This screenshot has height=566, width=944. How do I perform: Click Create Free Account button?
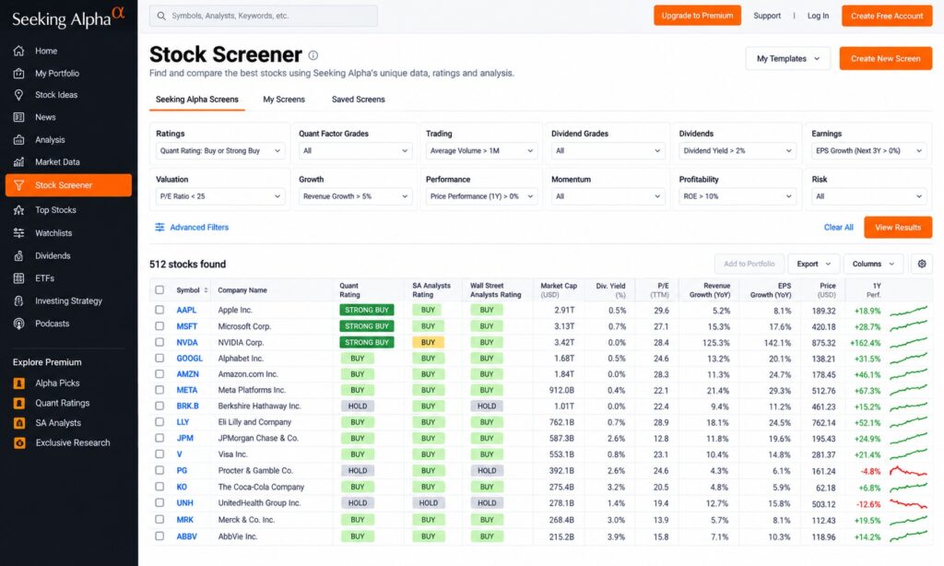[887, 17]
